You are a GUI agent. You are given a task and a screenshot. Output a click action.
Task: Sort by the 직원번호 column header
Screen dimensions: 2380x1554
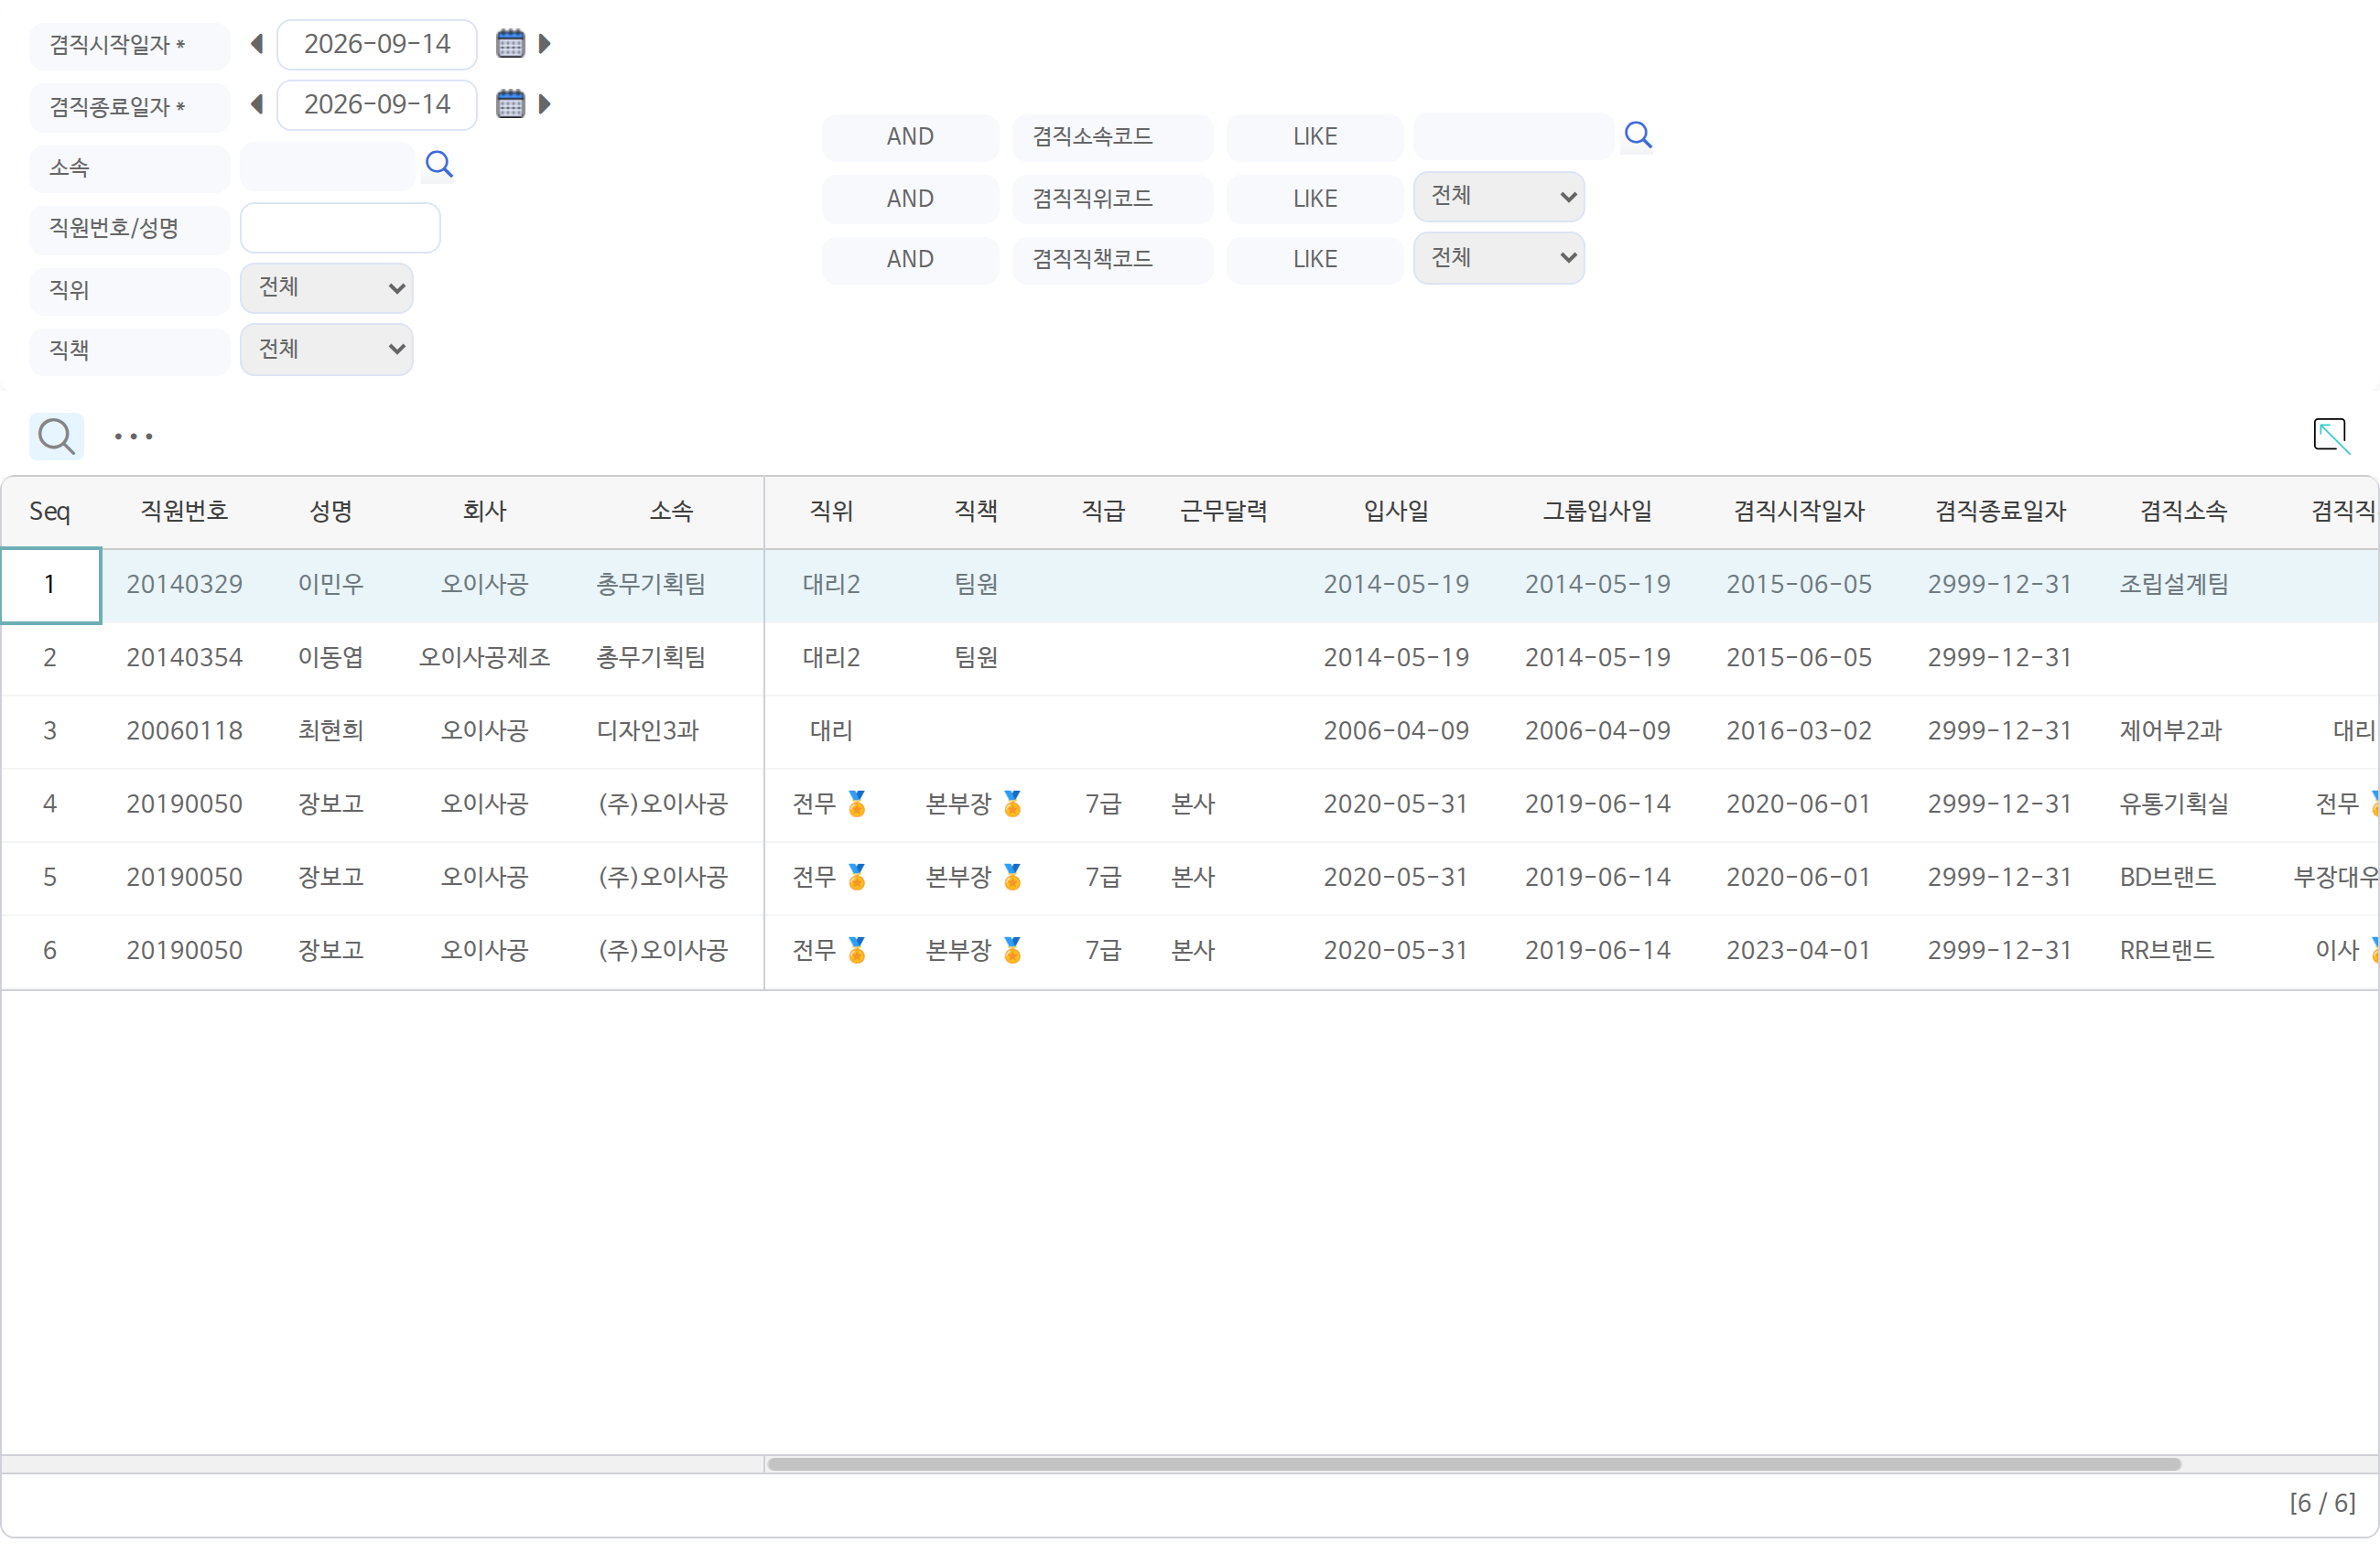pyautogui.click(x=184, y=511)
